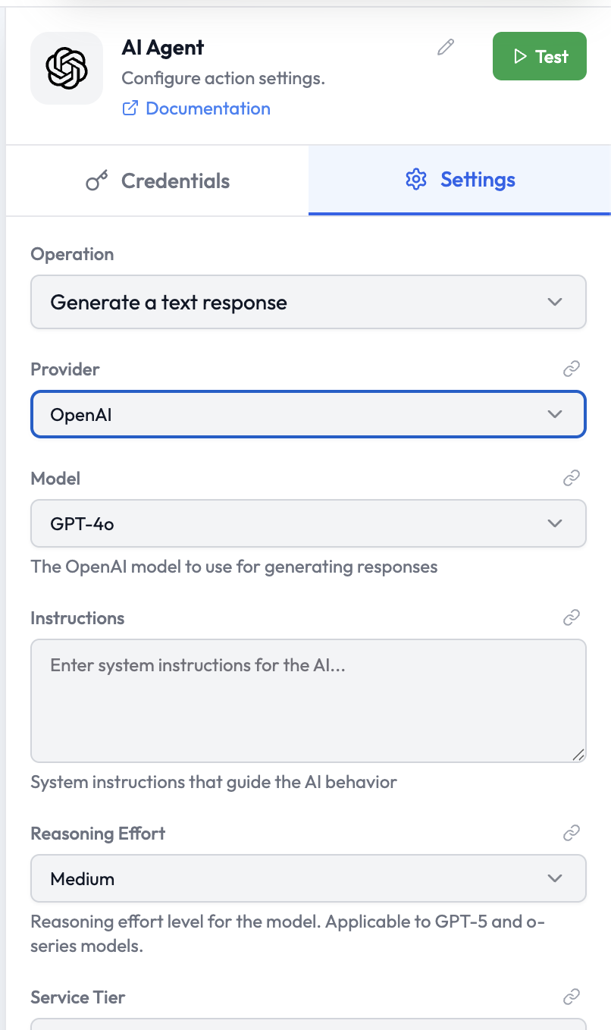Click the gear icon on Settings tab

click(416, 180)
